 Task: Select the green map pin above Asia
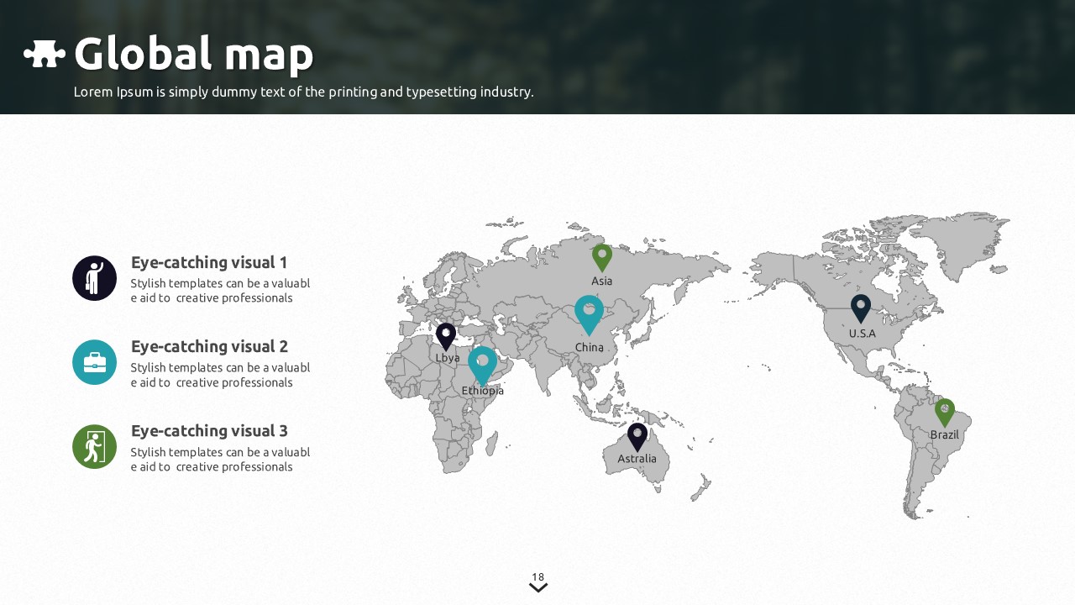pos(601,256)
